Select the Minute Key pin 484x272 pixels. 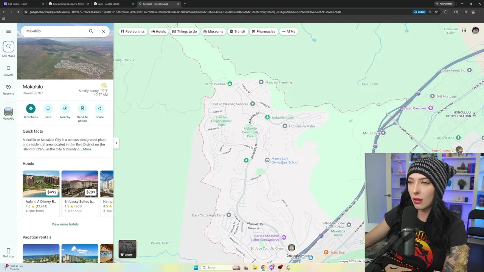[x=383, y=133]
